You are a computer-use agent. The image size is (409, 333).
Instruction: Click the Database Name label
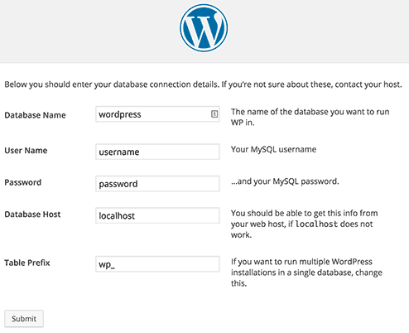click(x=35, y=115)
